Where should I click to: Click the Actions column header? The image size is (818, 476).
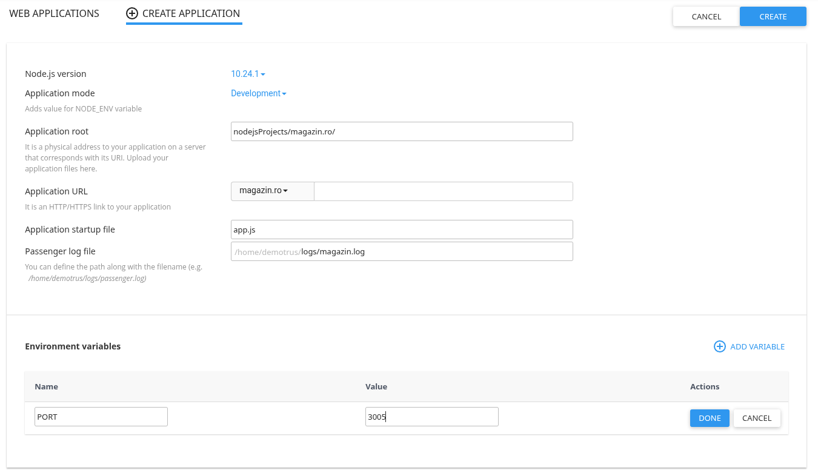coord(705,386)
